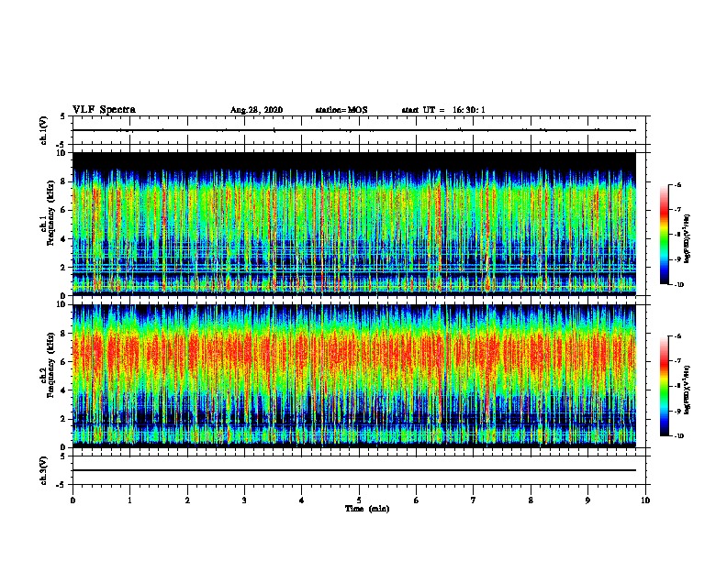This screenshot has width=727, height=561.
Task: Click time axis tick label '0'
Action: pos(73,500)
